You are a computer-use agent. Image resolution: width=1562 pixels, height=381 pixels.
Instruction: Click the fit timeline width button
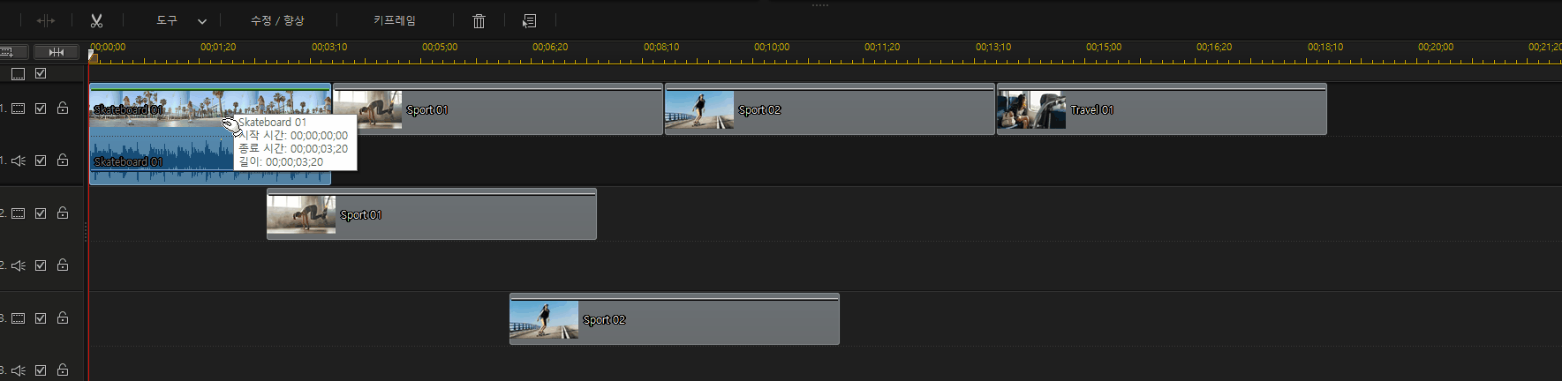[x=57, y=52]
